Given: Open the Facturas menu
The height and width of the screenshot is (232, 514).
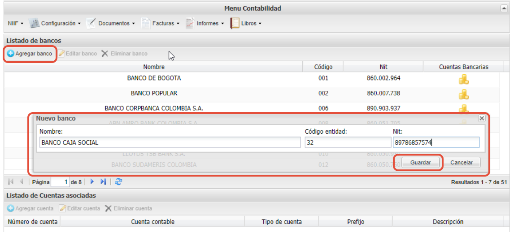Looking at the screenshot, I should tap(160, 24).
